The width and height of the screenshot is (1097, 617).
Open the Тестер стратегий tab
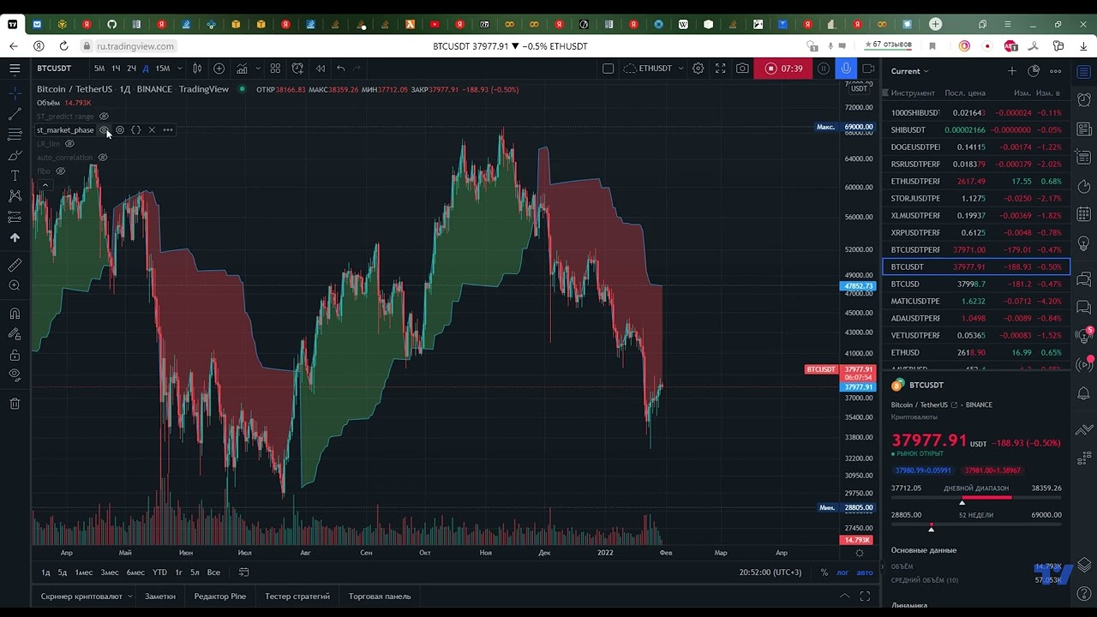pyautogui.click(x=297, y=596)
